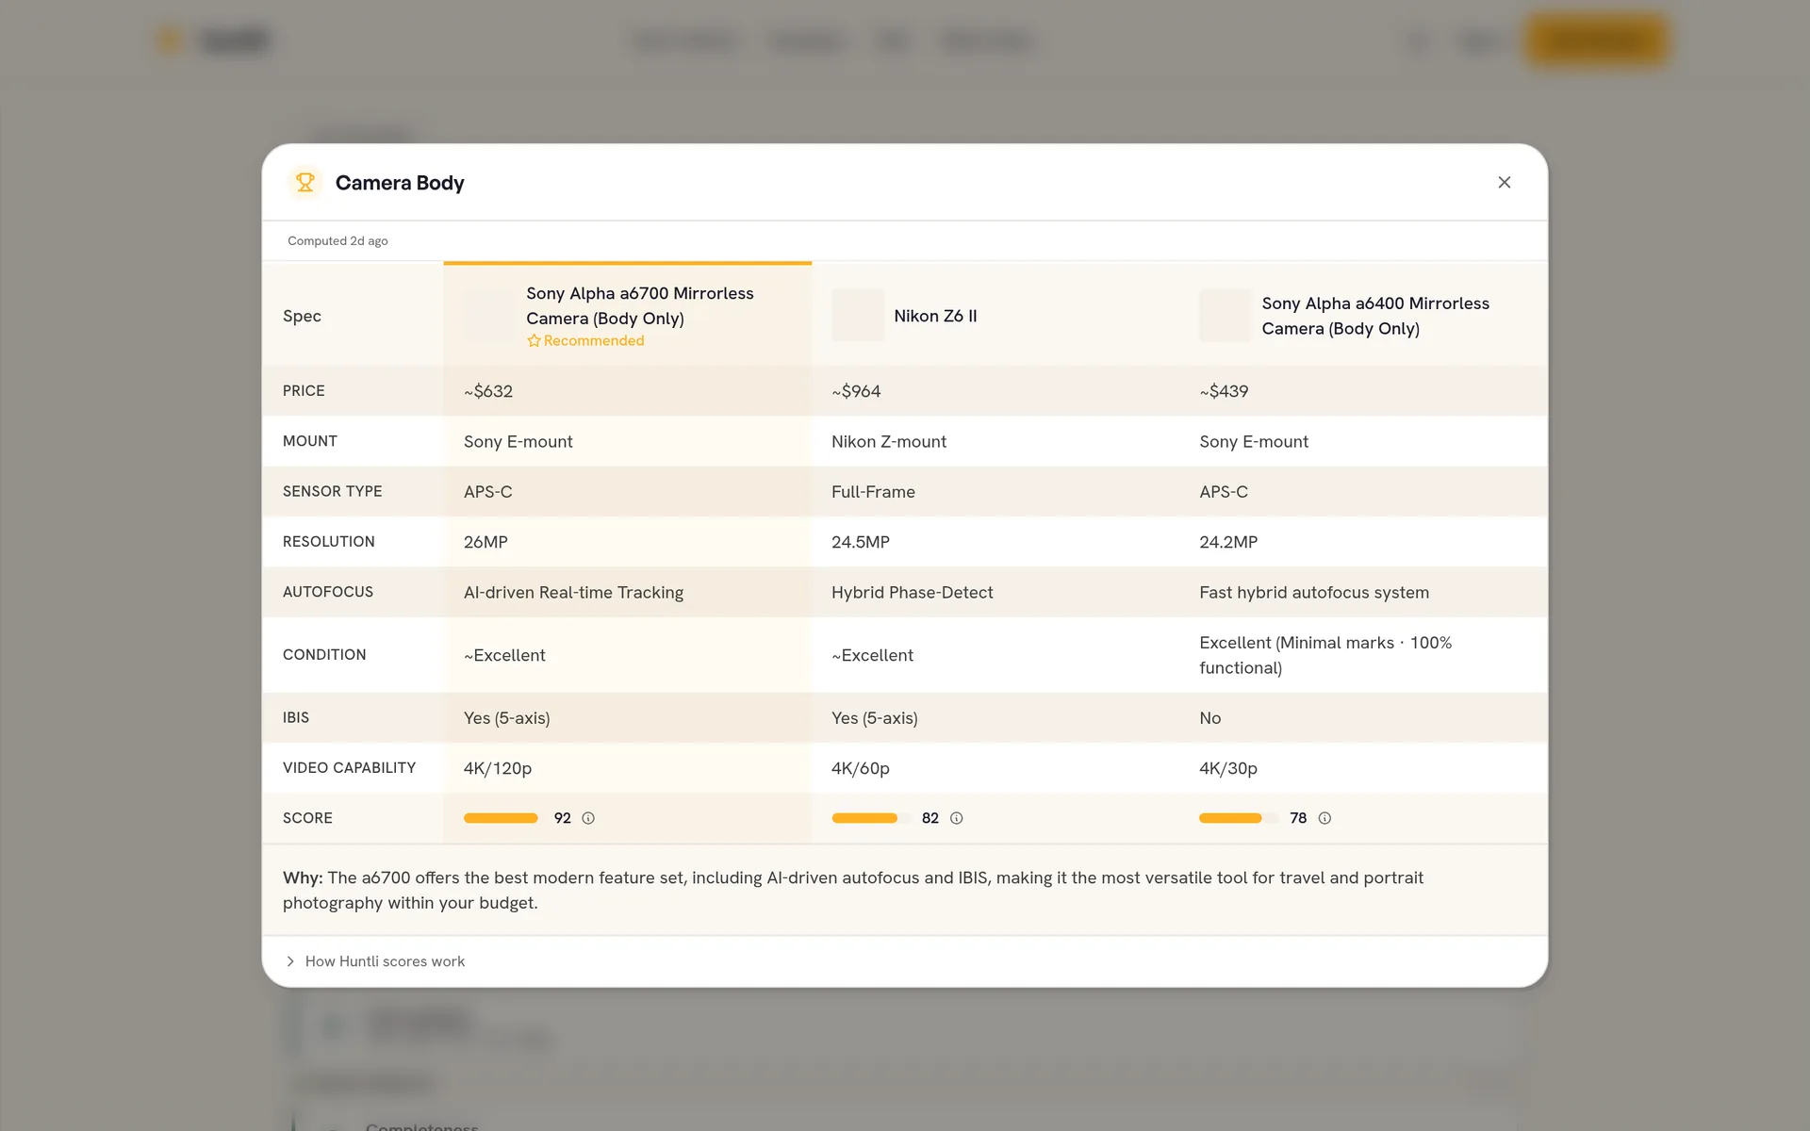
Task: Click Fast hybrid autofocus system cell
Action: point(1363,592)
